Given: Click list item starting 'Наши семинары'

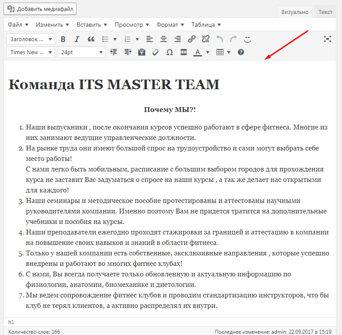Looking at the screenshot, I should (x=176, y=211).
